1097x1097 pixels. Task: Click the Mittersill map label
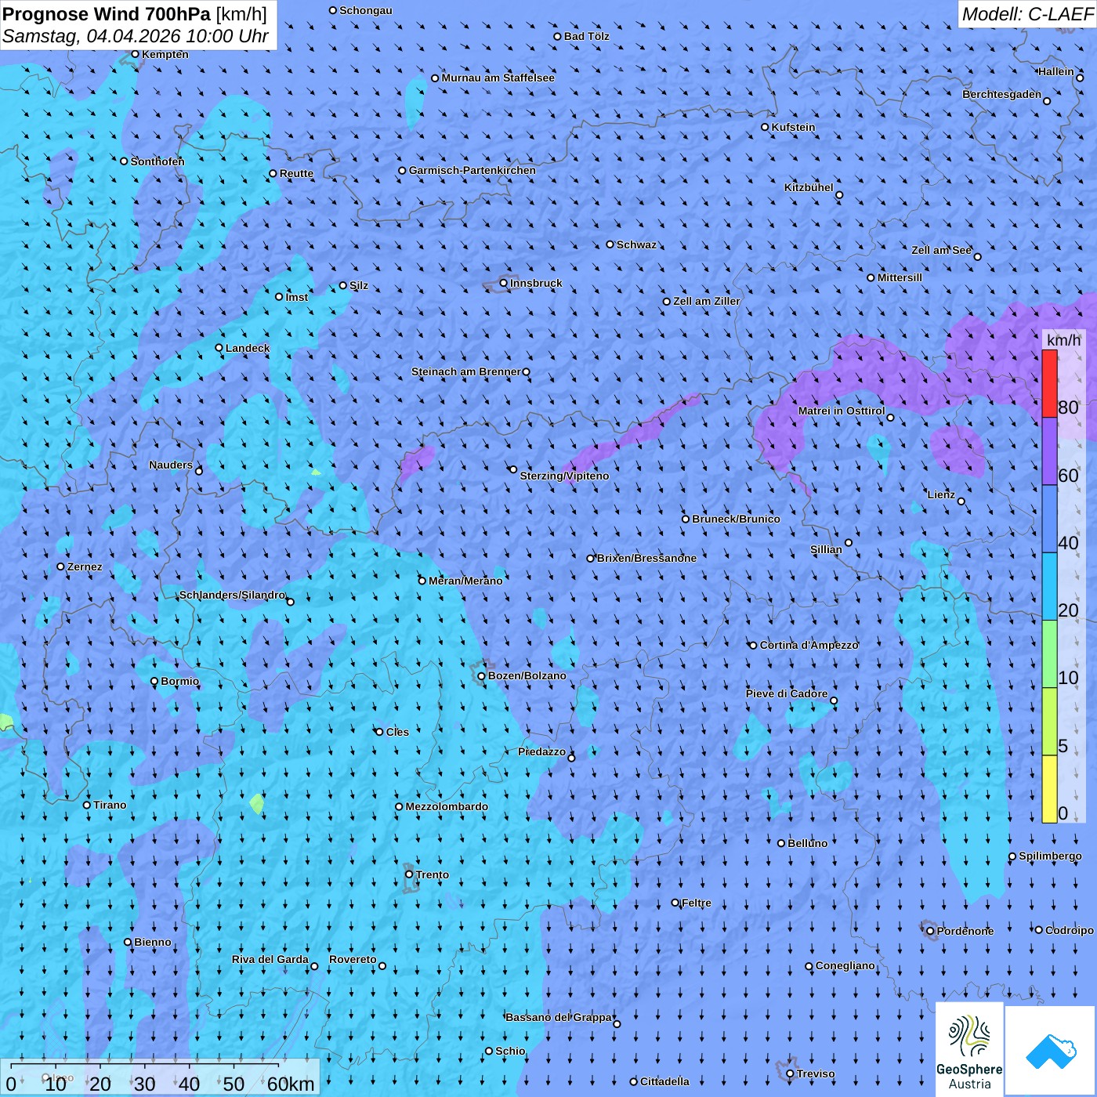click(x=900, y=277)
